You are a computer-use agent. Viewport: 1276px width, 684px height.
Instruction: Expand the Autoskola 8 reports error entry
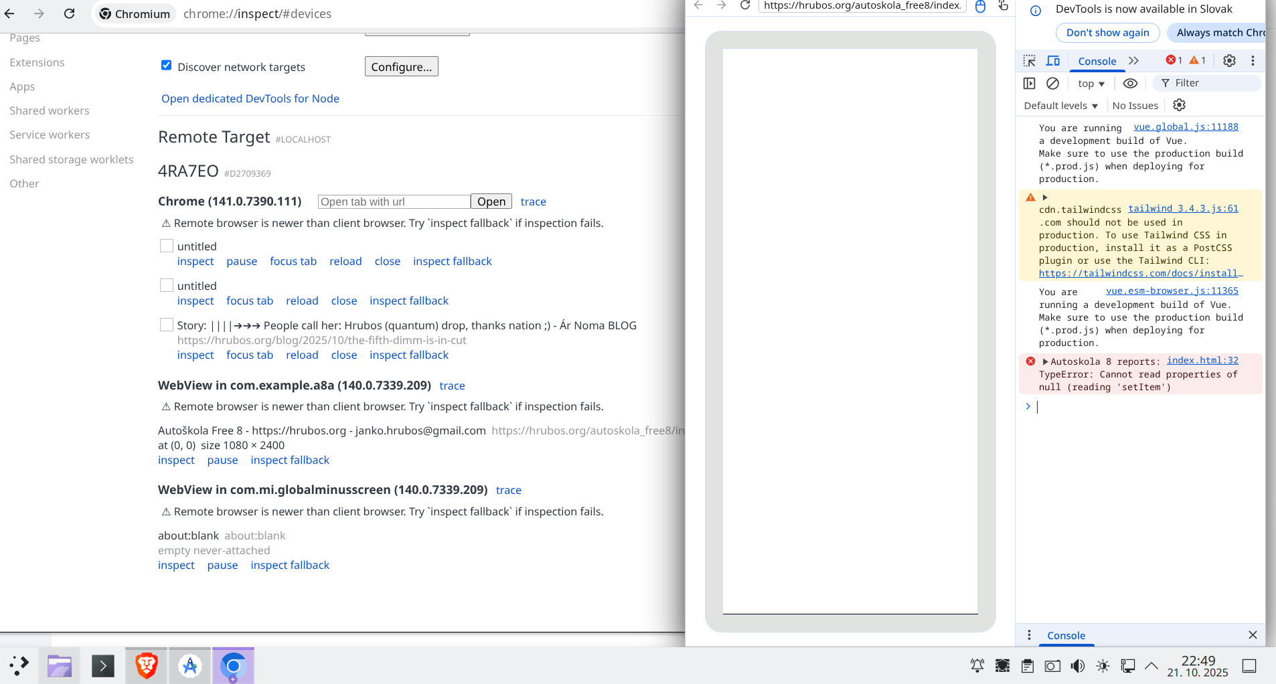coord(1045,361)
